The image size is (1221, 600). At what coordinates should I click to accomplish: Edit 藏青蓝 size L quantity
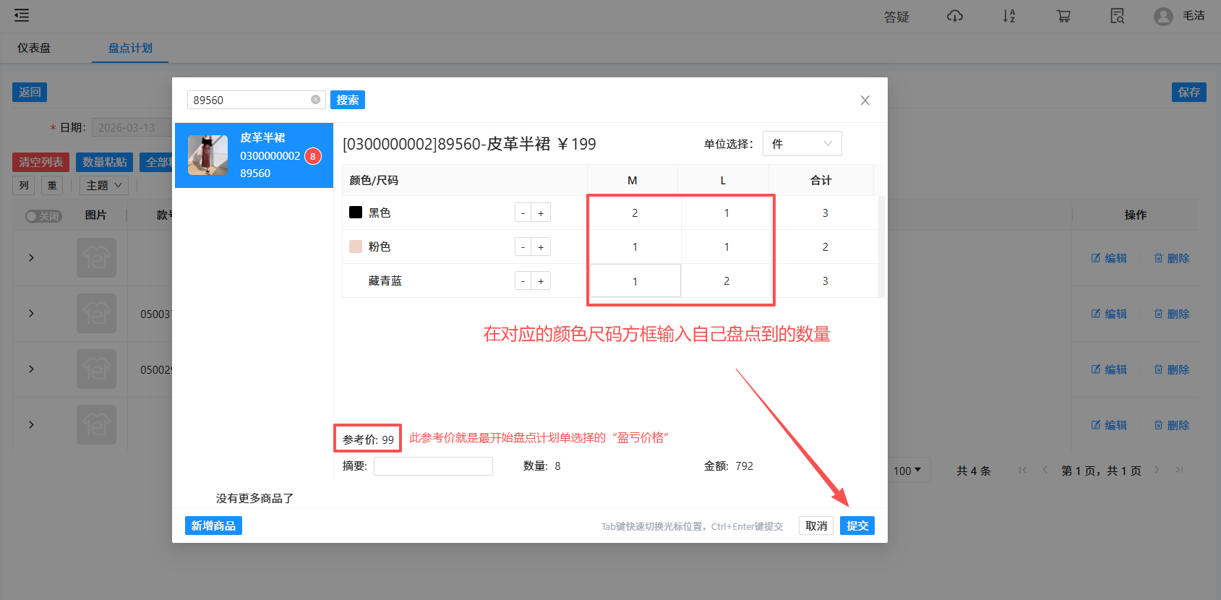pyautogui.click(x=727, y=280)
